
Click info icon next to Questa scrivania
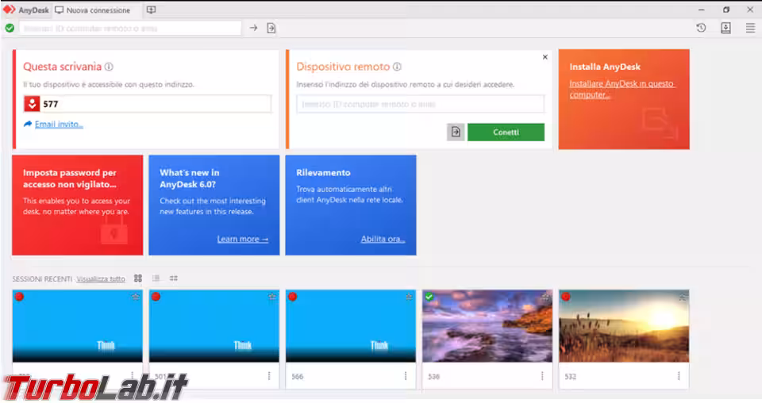point(109,67)
